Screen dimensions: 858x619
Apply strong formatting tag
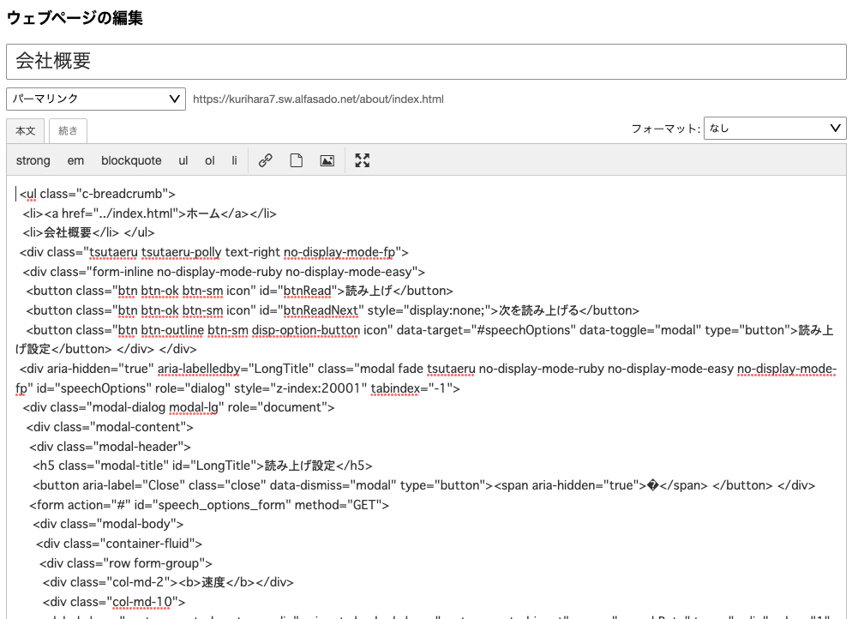pos(33,160)
